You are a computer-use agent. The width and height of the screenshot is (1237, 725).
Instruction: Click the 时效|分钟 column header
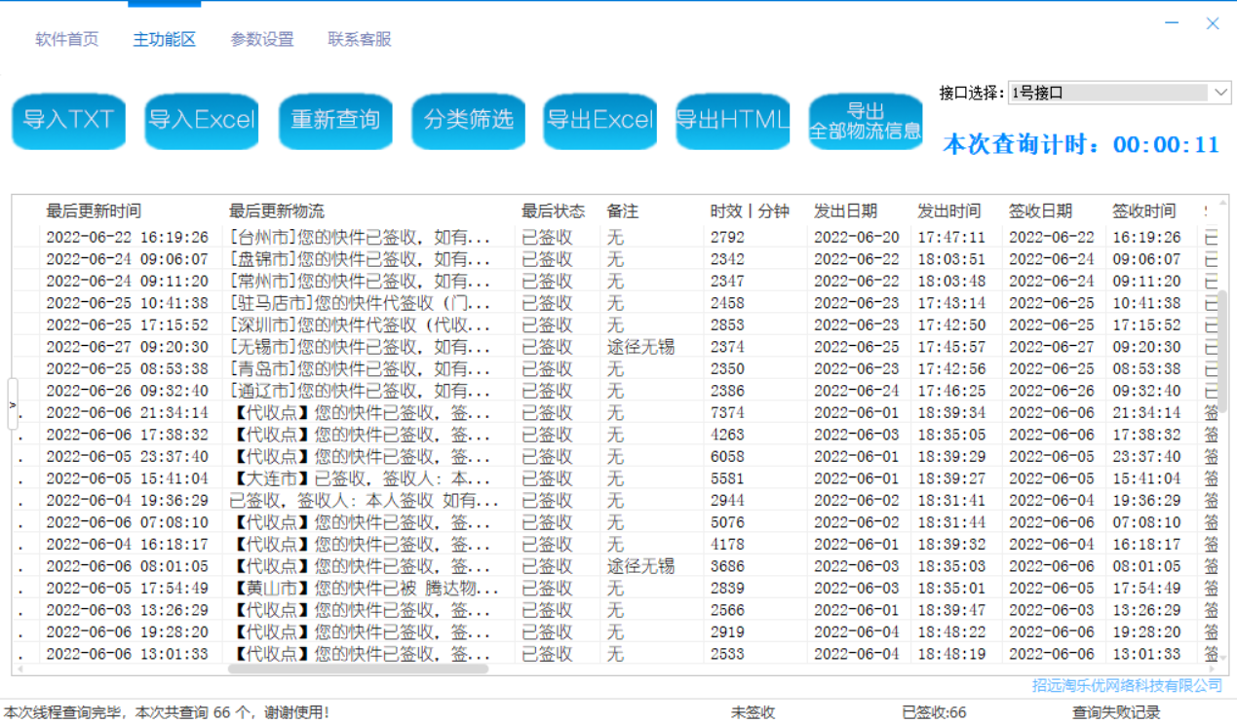coord(749,210)
